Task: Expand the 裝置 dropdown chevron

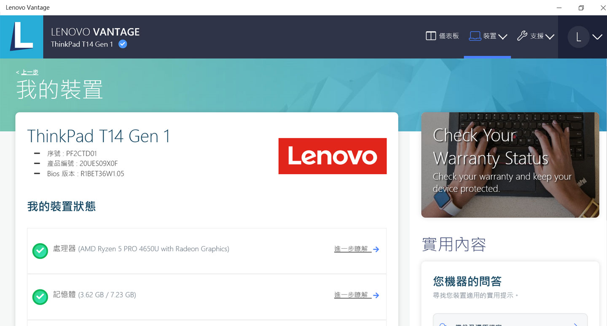Action: [x=502, y=37]
